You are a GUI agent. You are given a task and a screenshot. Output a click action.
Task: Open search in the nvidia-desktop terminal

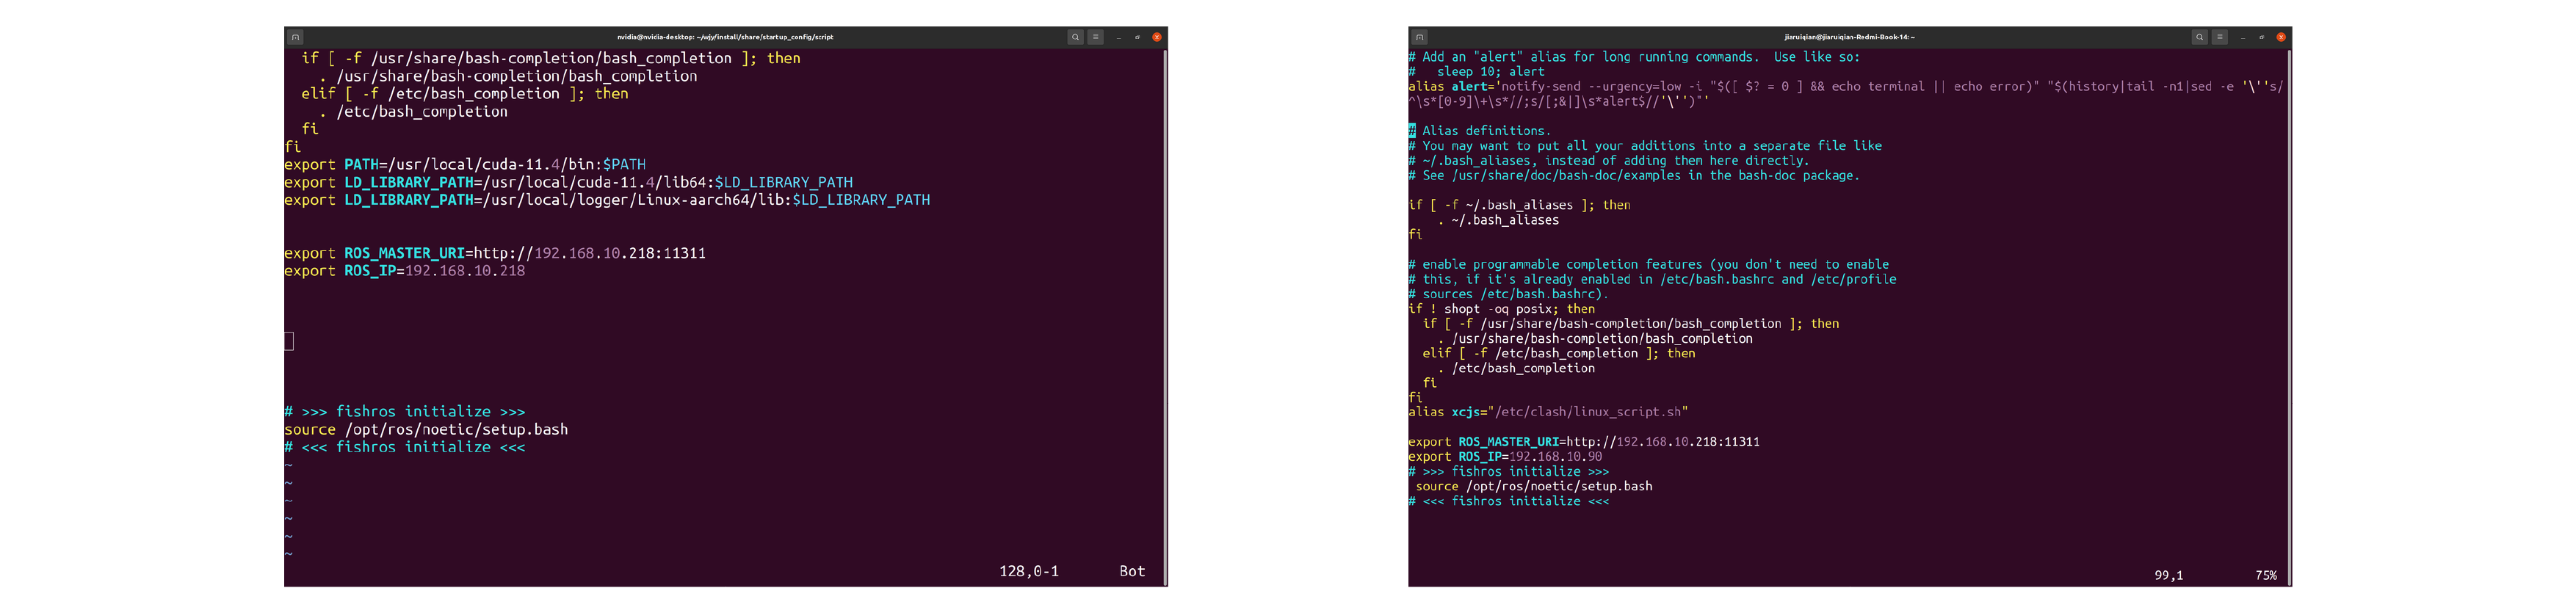coord(1075,37)
